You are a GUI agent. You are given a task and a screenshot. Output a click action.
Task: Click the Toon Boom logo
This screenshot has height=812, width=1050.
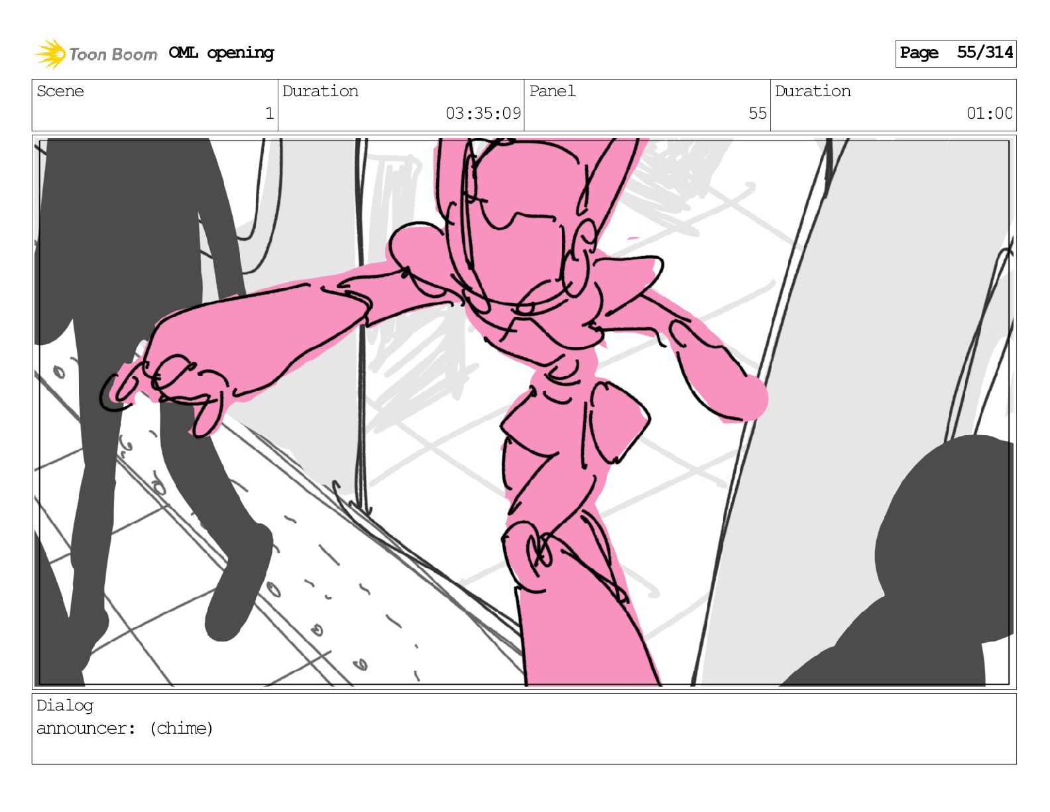tap(96, 54)
